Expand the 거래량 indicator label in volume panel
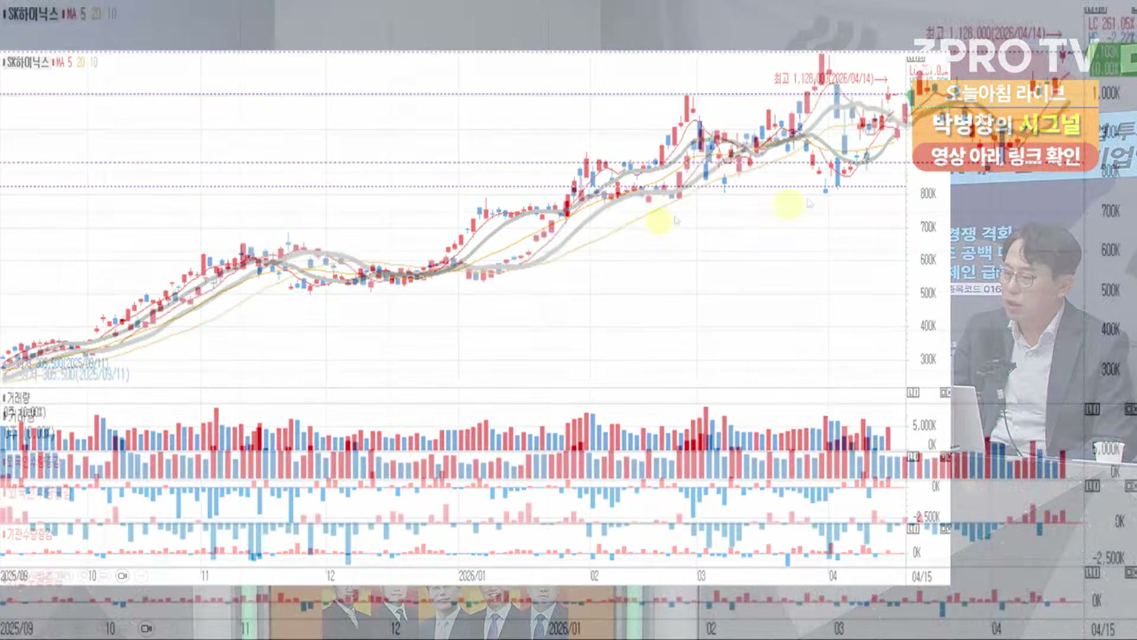This screenshot has height=640, width=1137. (18, 398)
